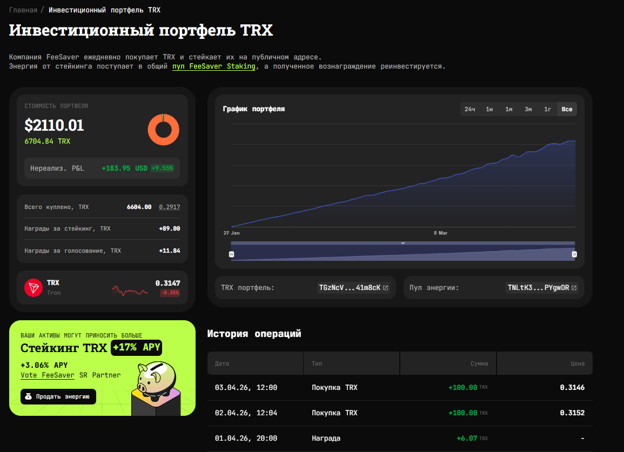Switch chart range to 1н

click(x=489, y=109)
